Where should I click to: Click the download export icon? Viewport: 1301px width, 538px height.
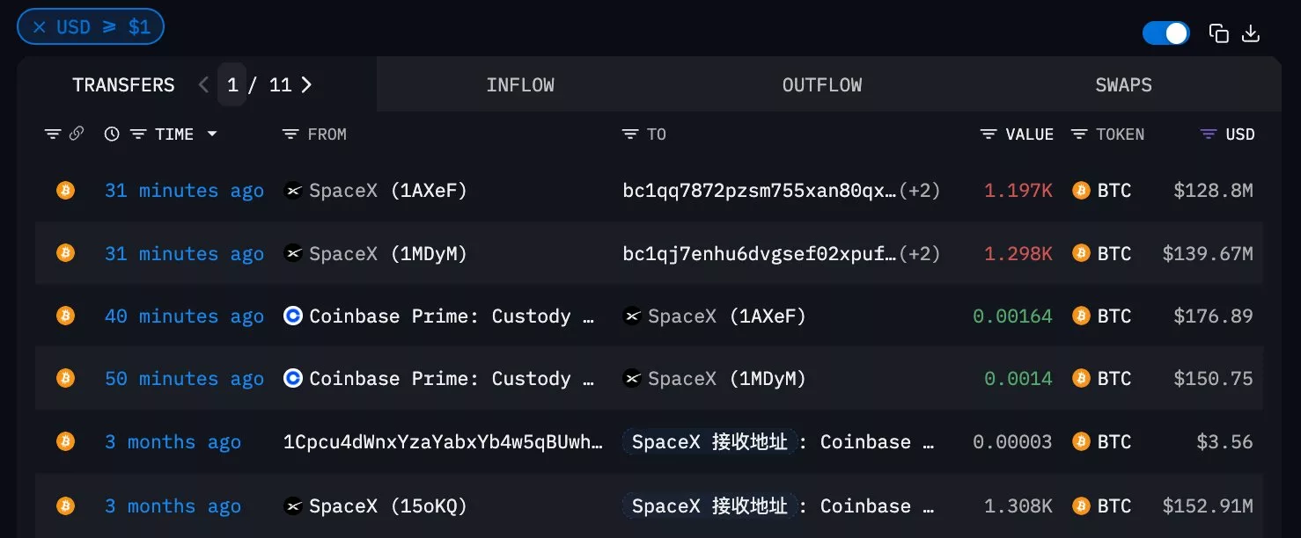point(1251,33)
